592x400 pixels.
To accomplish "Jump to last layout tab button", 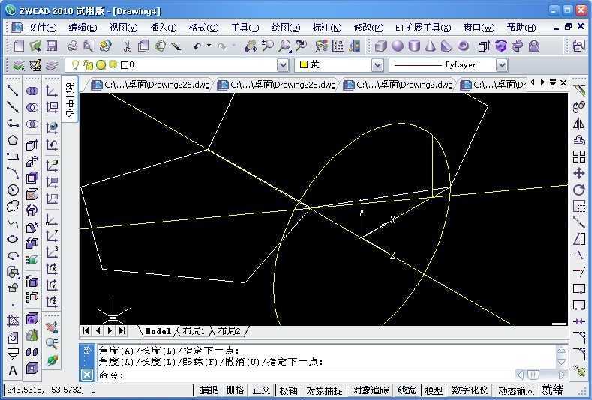I will point(122,330).
